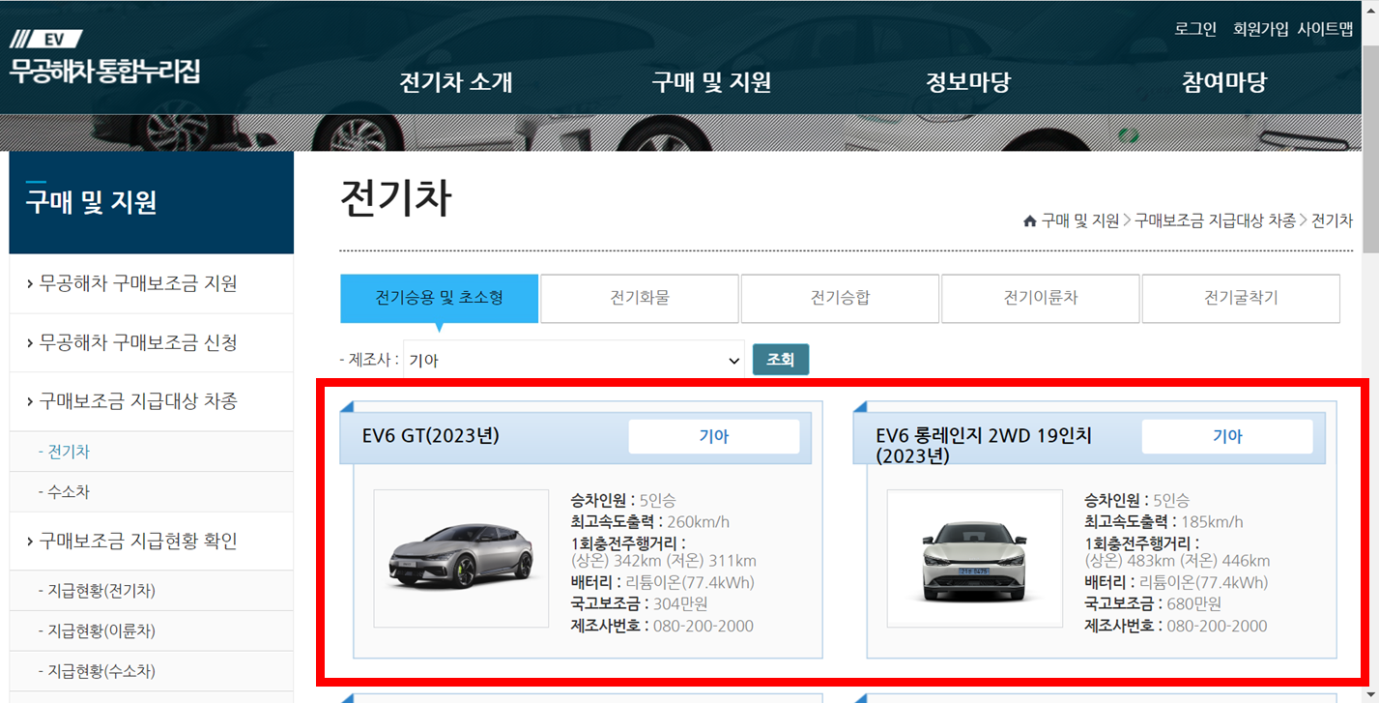Open the 로그인 link
Viewport: 1379px width, 703px height.
[x=1195, y=29]
